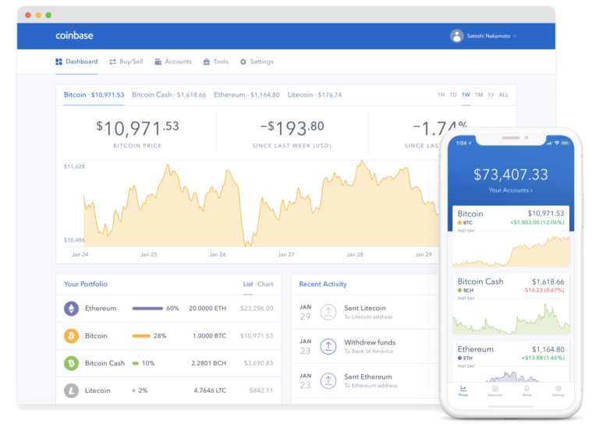Viewport: 599px width, 428px height.
Task: Open Bitcoin card on phone app
Action: tap(511, 236)
